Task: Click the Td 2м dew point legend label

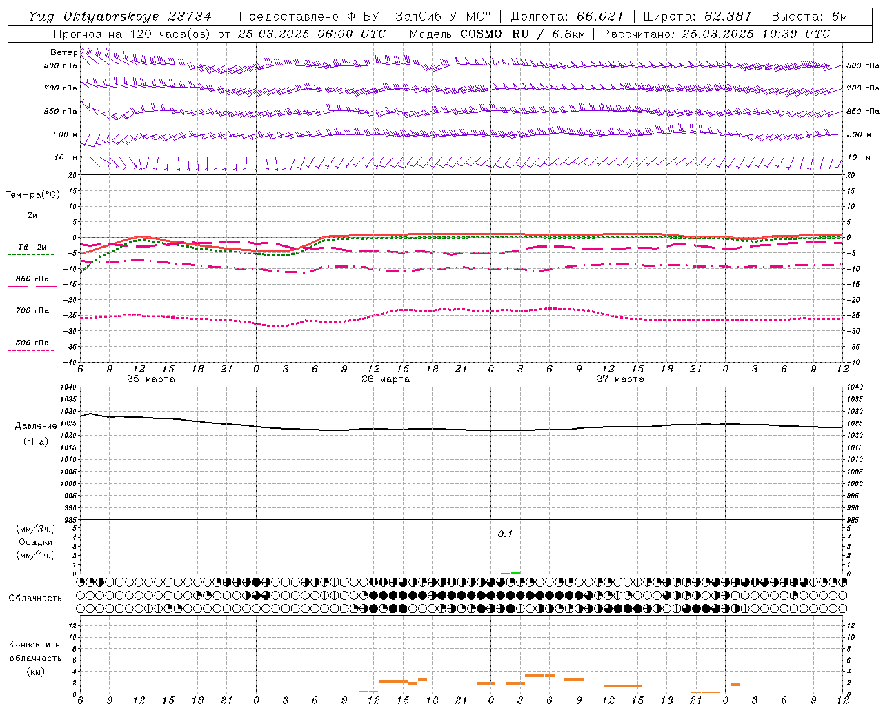Action: click(32, 247)
